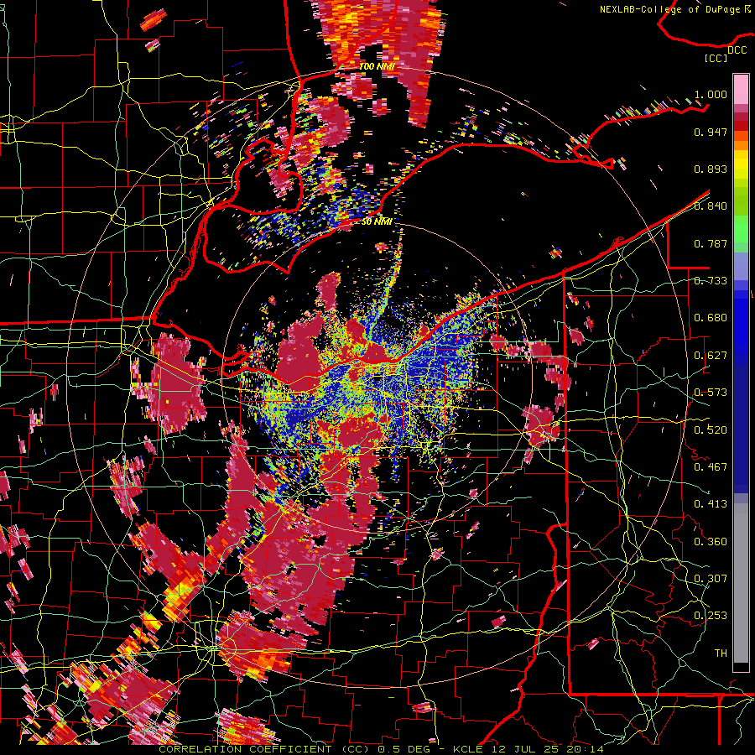The height and width of the screenshot is (755, 755).
Task: Select the 1.000 scale value
Action: point(711,94)
